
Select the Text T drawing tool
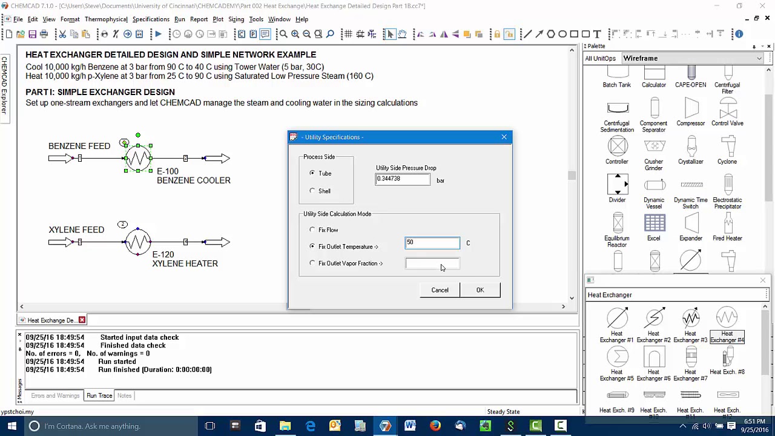tap(597, 34)
